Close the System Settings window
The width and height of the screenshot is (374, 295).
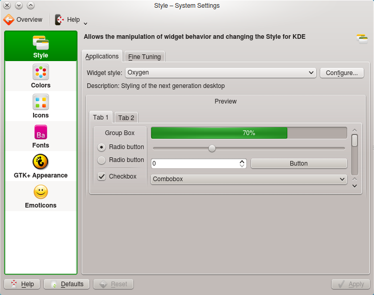click(x=7, y=5)
